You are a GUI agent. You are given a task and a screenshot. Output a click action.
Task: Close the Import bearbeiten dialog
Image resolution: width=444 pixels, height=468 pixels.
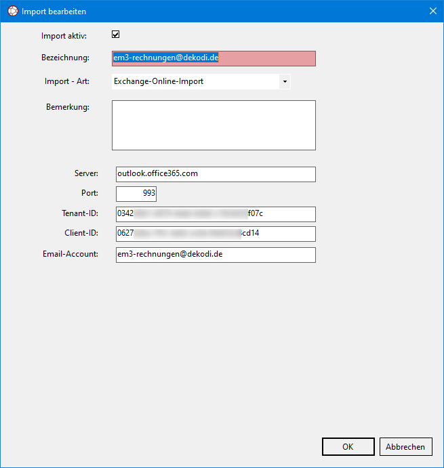(x=432, y=12)
